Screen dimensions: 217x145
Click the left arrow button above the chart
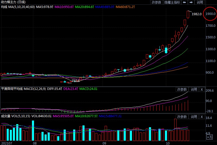coord(185,2)
